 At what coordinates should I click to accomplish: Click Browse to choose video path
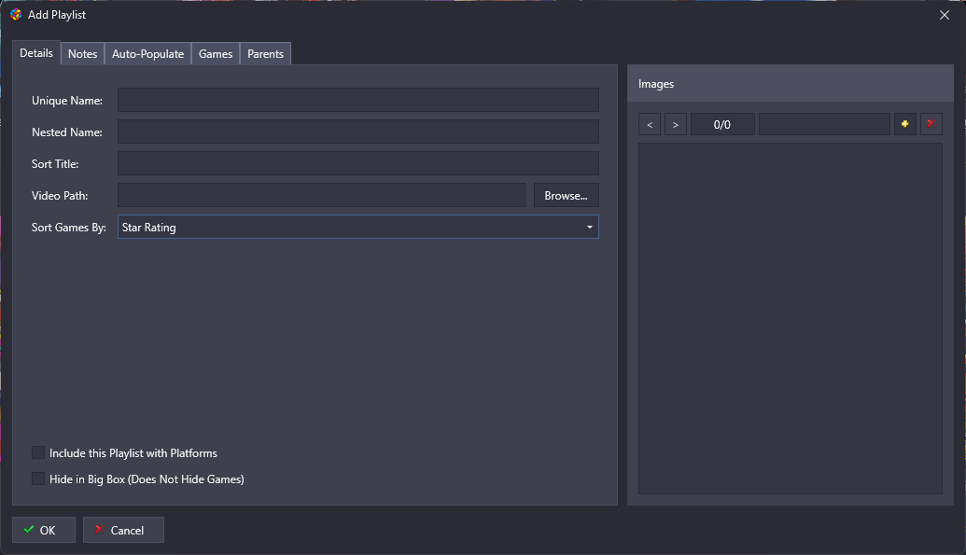point(566,195)
